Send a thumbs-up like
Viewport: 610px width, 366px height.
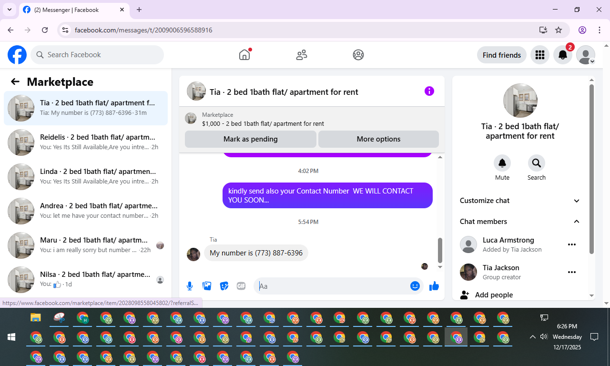(x=434, y=286)
